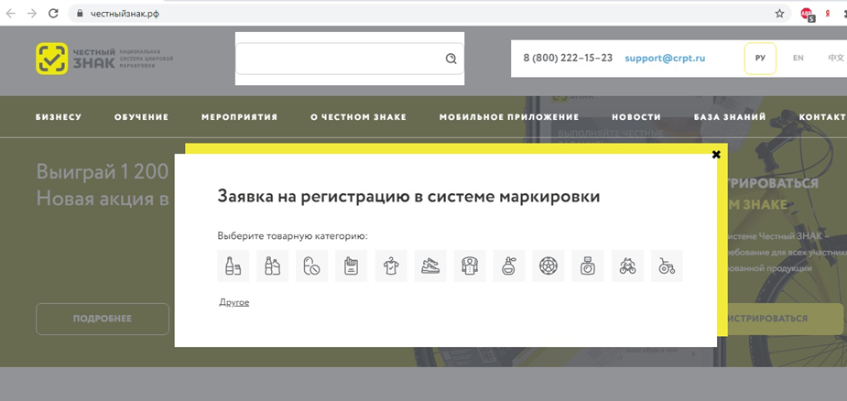Open the БИЗНЕСУ menu
Screen dimensions: 847x401
point(59,117)
